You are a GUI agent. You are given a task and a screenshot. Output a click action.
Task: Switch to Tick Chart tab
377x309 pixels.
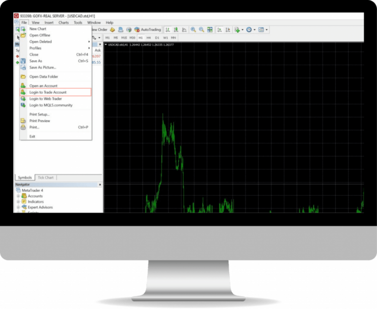click(46, 178)
